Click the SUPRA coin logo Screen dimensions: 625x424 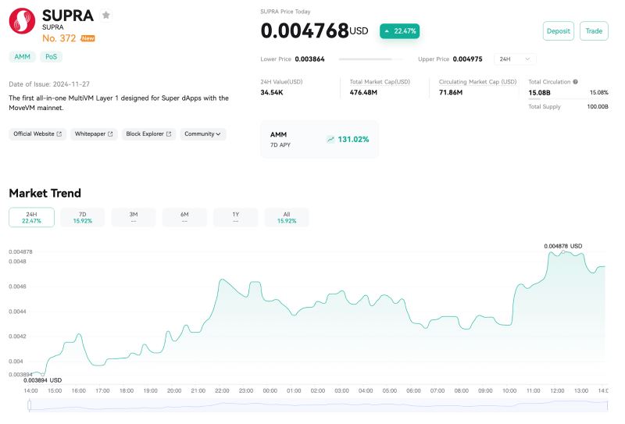click(x=22, y=21)
